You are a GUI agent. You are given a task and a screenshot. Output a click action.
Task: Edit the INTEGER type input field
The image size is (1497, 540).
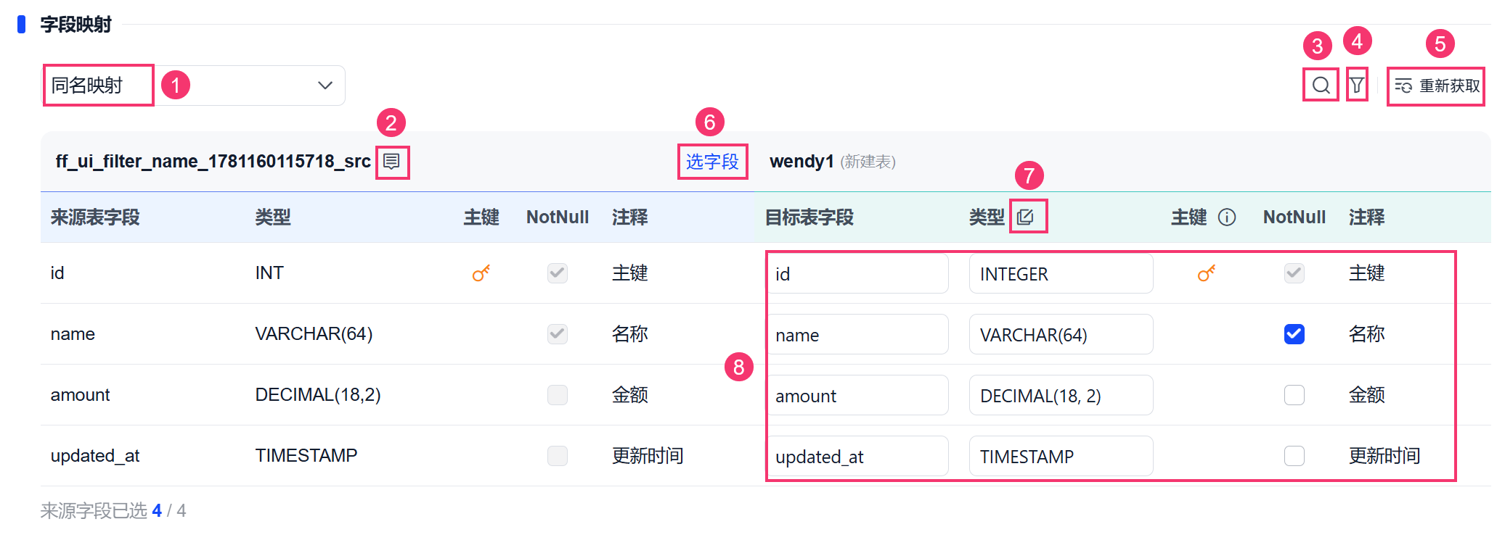coord(1061,274)
